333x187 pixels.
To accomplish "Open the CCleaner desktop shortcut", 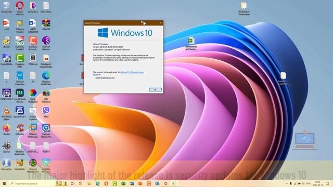I will point(20,129).
